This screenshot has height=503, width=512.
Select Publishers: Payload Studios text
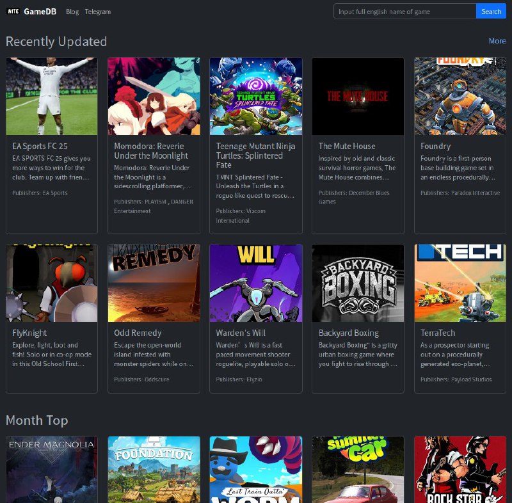click(x=456, y=379)
